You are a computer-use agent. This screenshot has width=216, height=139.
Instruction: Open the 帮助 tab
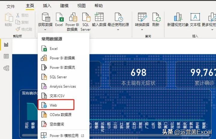(x=98, y=6)
